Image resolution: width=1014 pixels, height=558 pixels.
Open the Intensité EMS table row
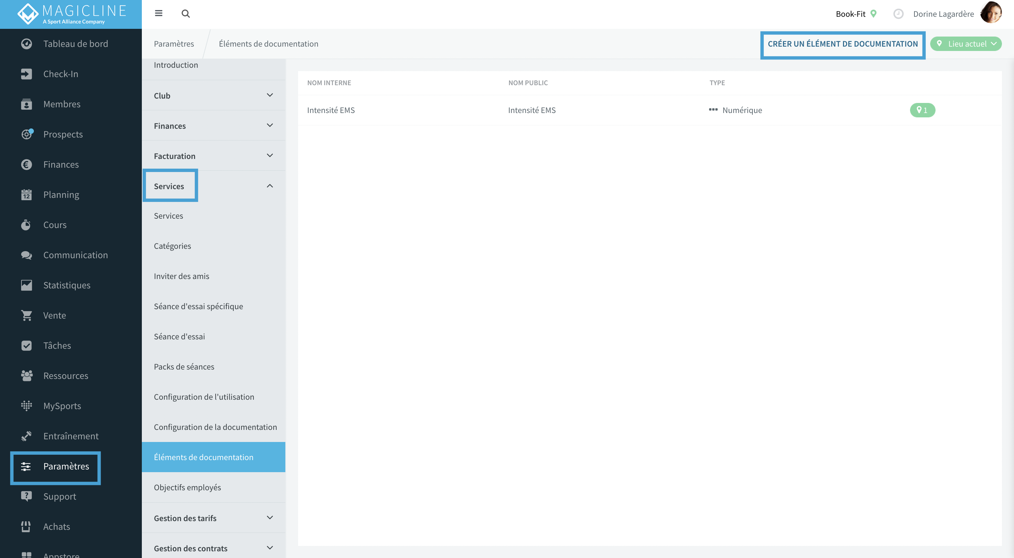pyautogui.click(x=650, y=110)
